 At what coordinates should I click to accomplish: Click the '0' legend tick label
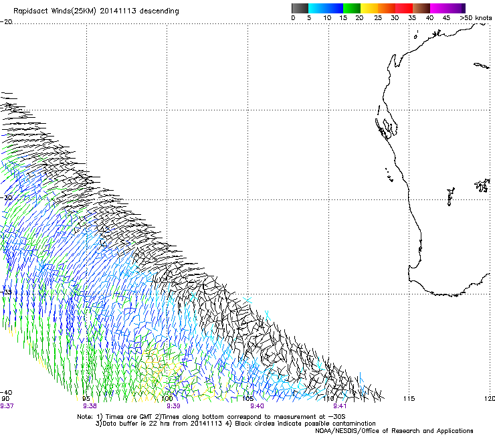(x=293, y=18)
